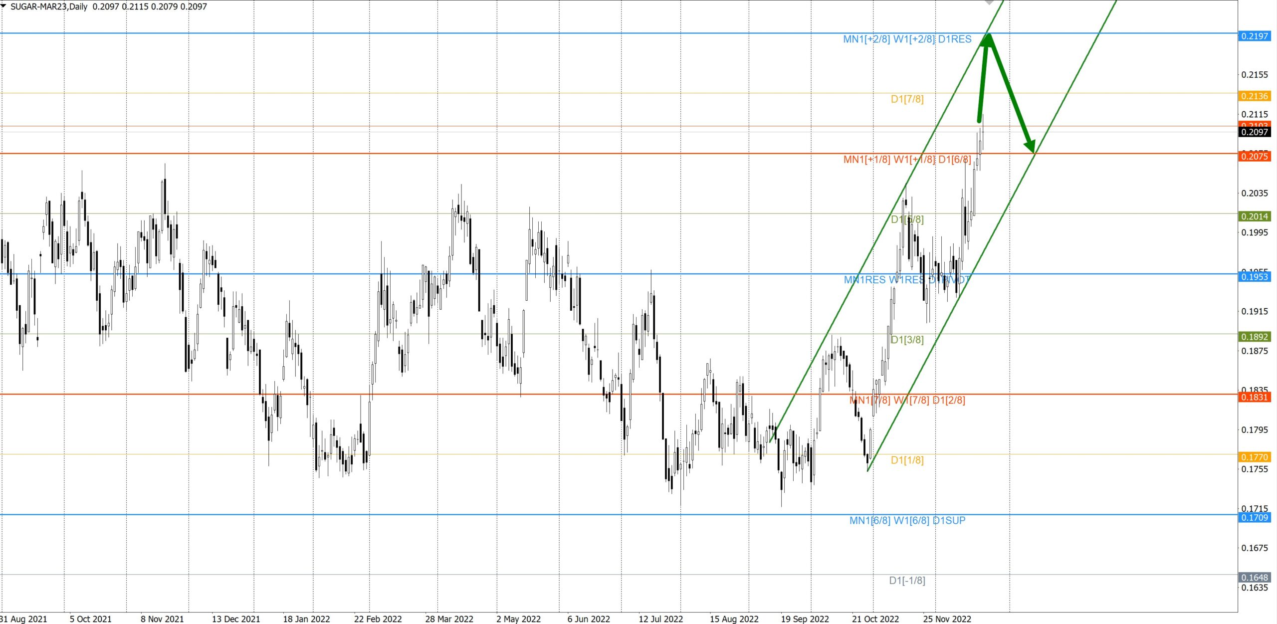Click the 22 Feb 2022 date label

tap(378, 619)
